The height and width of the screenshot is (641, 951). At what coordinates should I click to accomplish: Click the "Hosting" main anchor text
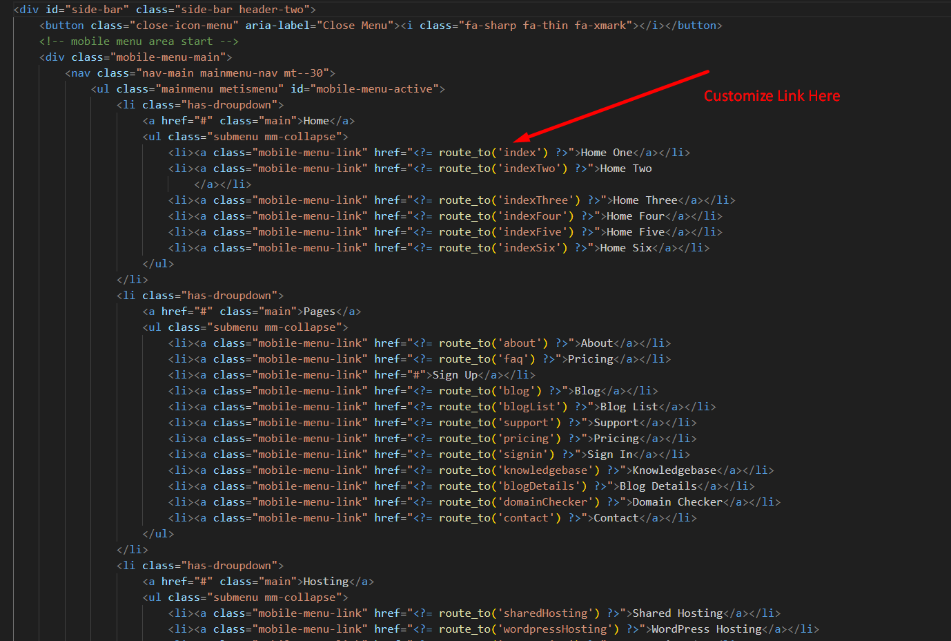pyautogui.click(x=326, y=582)
